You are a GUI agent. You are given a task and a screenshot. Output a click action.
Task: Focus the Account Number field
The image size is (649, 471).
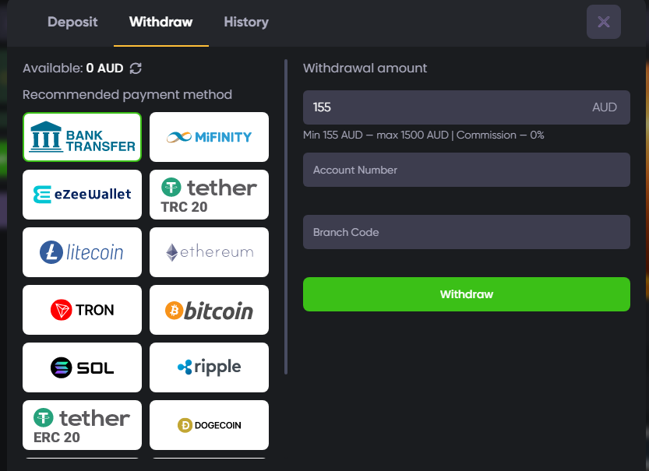(466, 170)
